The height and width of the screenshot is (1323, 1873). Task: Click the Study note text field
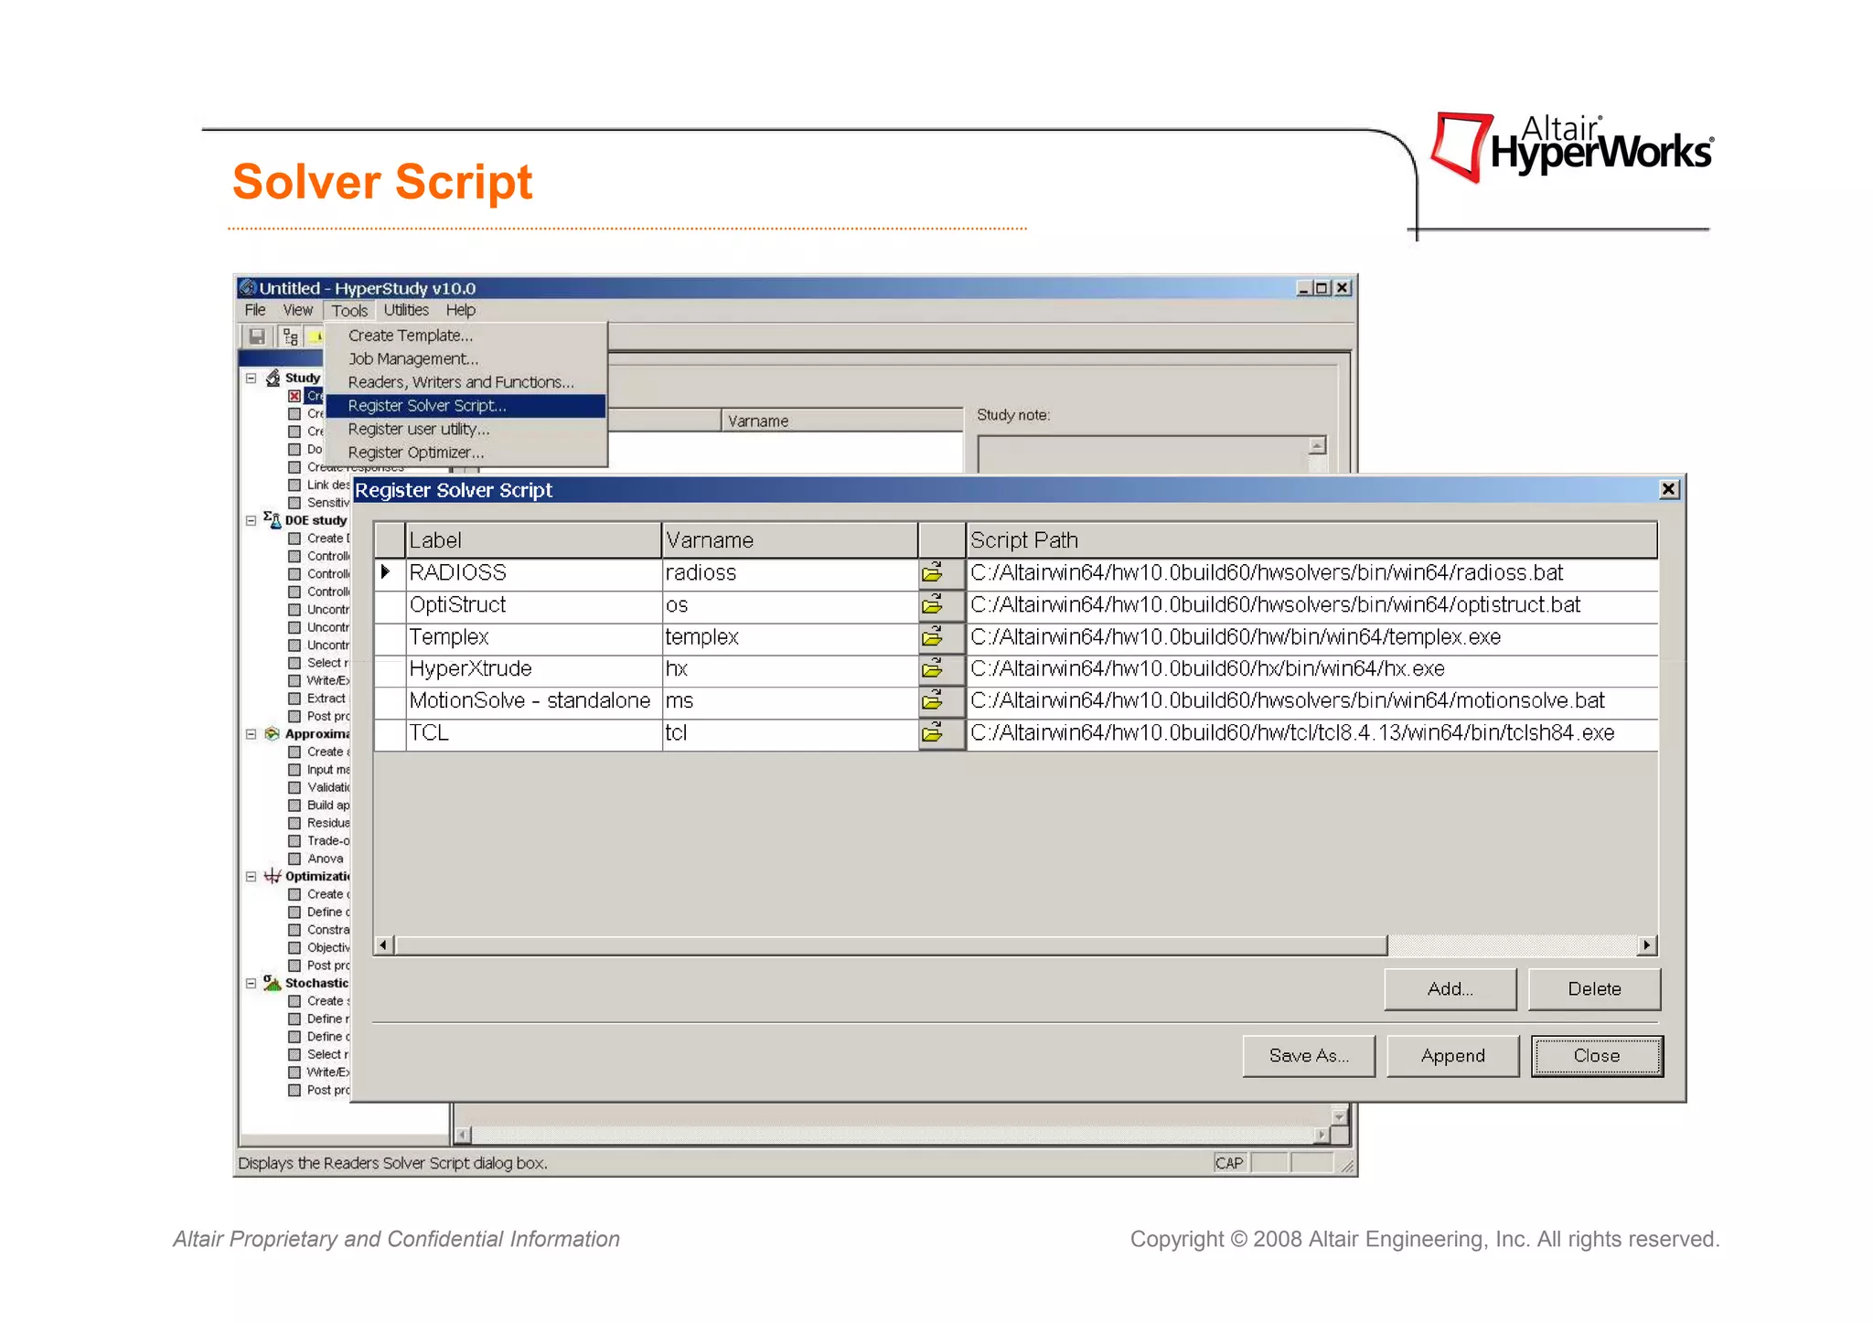pyautogui.click(x=1143, y=454)
